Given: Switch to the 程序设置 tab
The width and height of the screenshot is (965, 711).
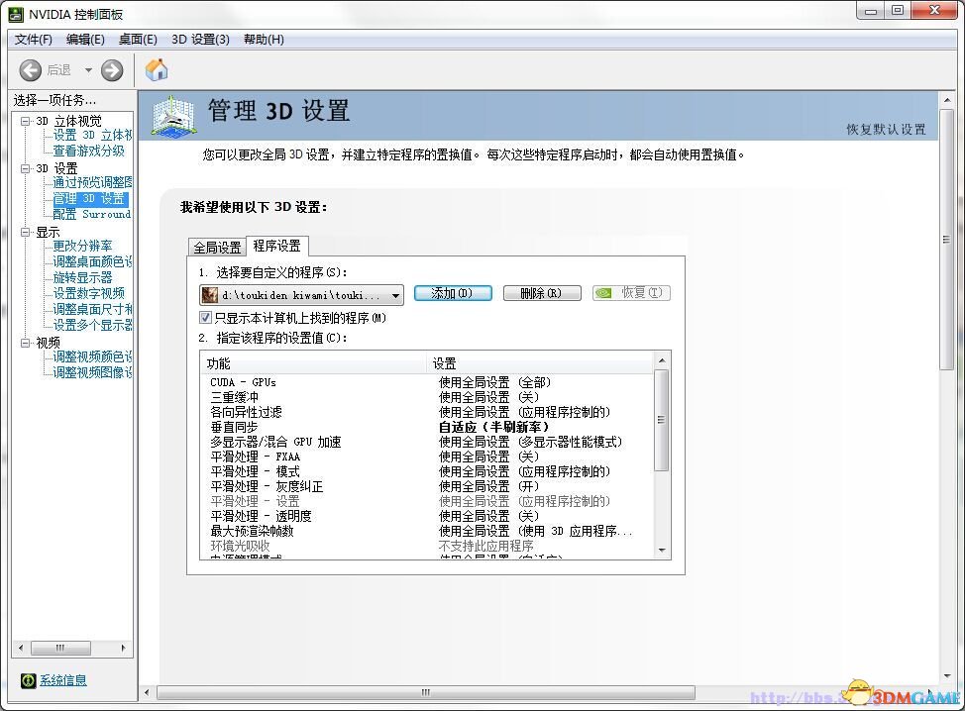Looking at the screenshot, I should tap(277, 246).
